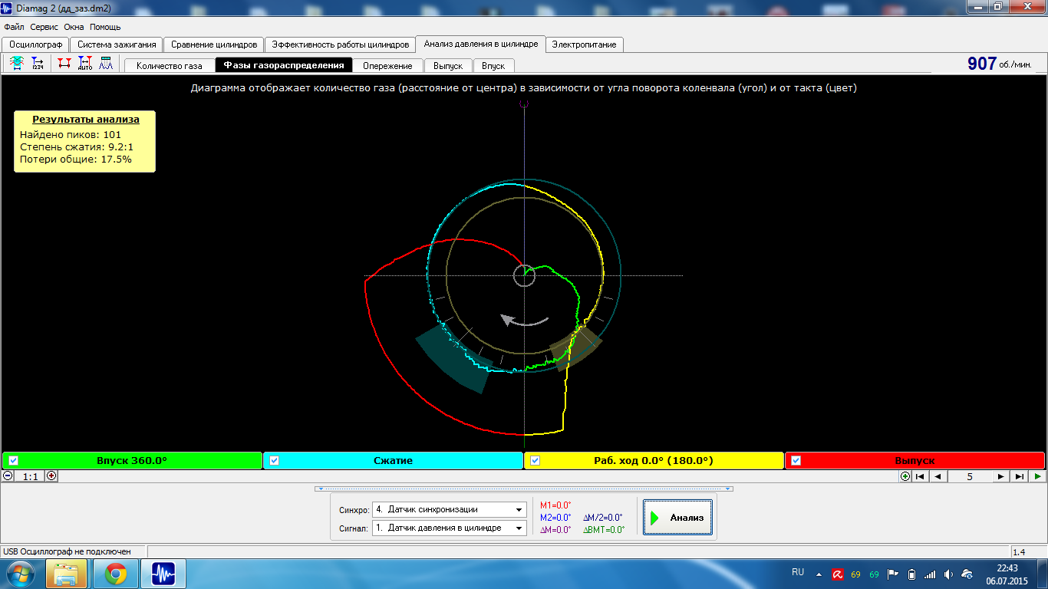Zoom in with the plus magnifier icon
The height and width of the screenshot is (589, 1048).
click(x=51, y=475)
